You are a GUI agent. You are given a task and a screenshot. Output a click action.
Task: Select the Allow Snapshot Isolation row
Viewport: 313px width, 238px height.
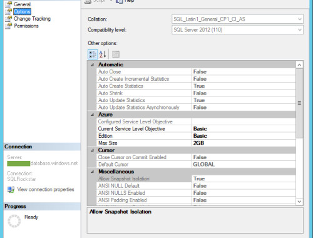(196, 178)
